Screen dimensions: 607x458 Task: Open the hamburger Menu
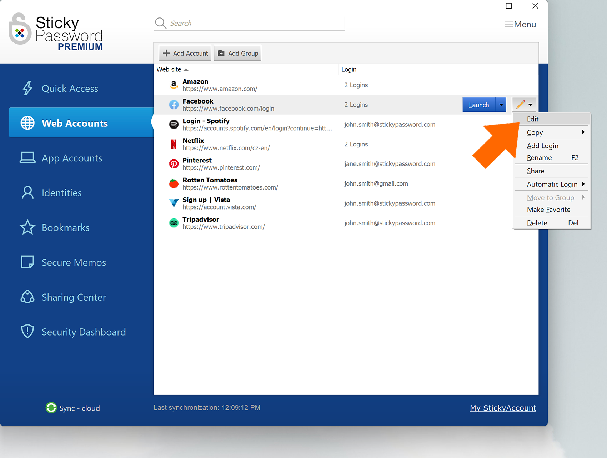[x=520, y=24]
